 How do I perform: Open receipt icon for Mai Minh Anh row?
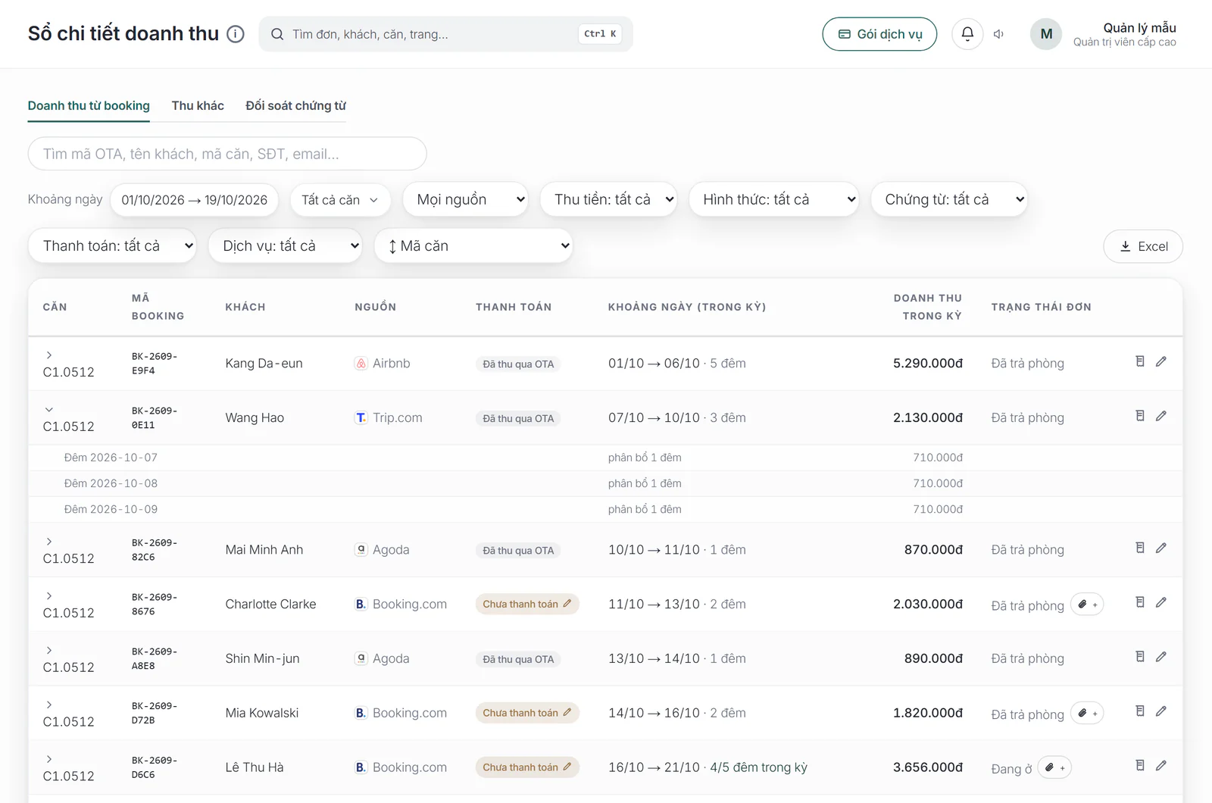coord(1140,548)
